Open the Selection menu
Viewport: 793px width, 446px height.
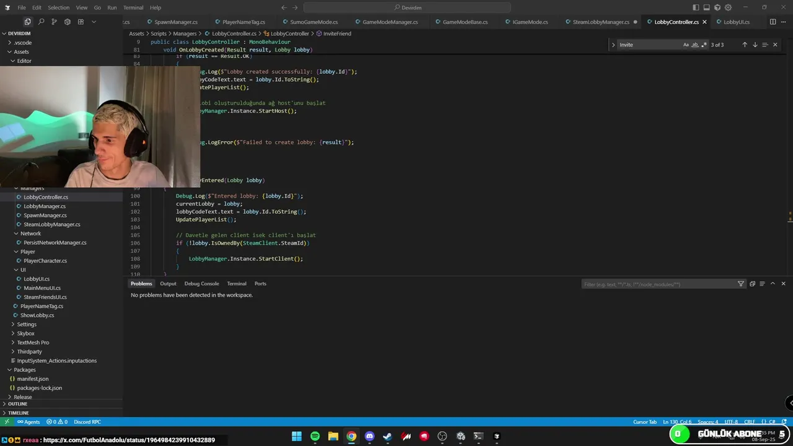click(x=58, y=7)
